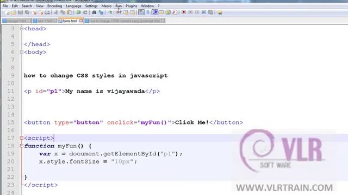Click the Copy toolbar icon
348x195 pixels.
63,12
